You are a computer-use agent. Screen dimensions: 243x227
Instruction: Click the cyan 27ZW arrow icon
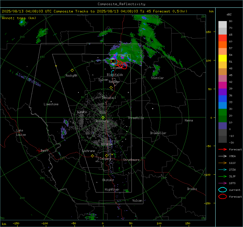click(x=222, y=170)
